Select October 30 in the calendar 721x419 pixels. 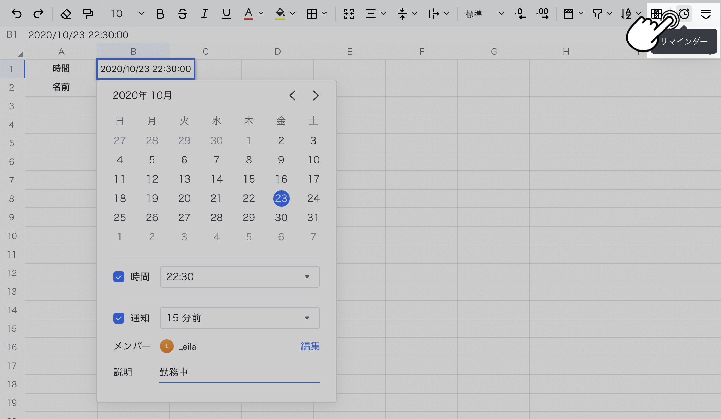coord(281,217)
